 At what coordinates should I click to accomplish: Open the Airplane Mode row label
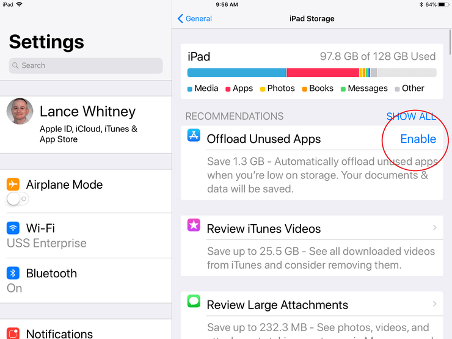(64, 184)
